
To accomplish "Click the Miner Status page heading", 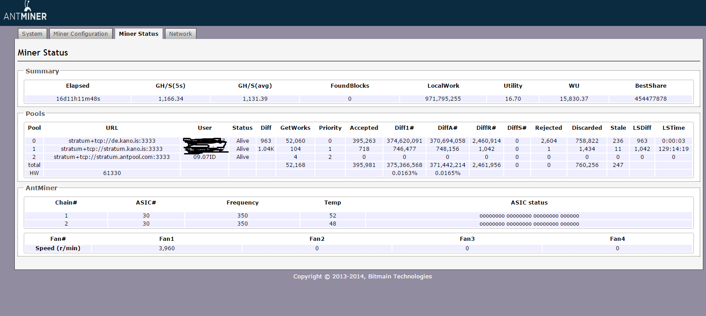I will (x=43, y=53).
